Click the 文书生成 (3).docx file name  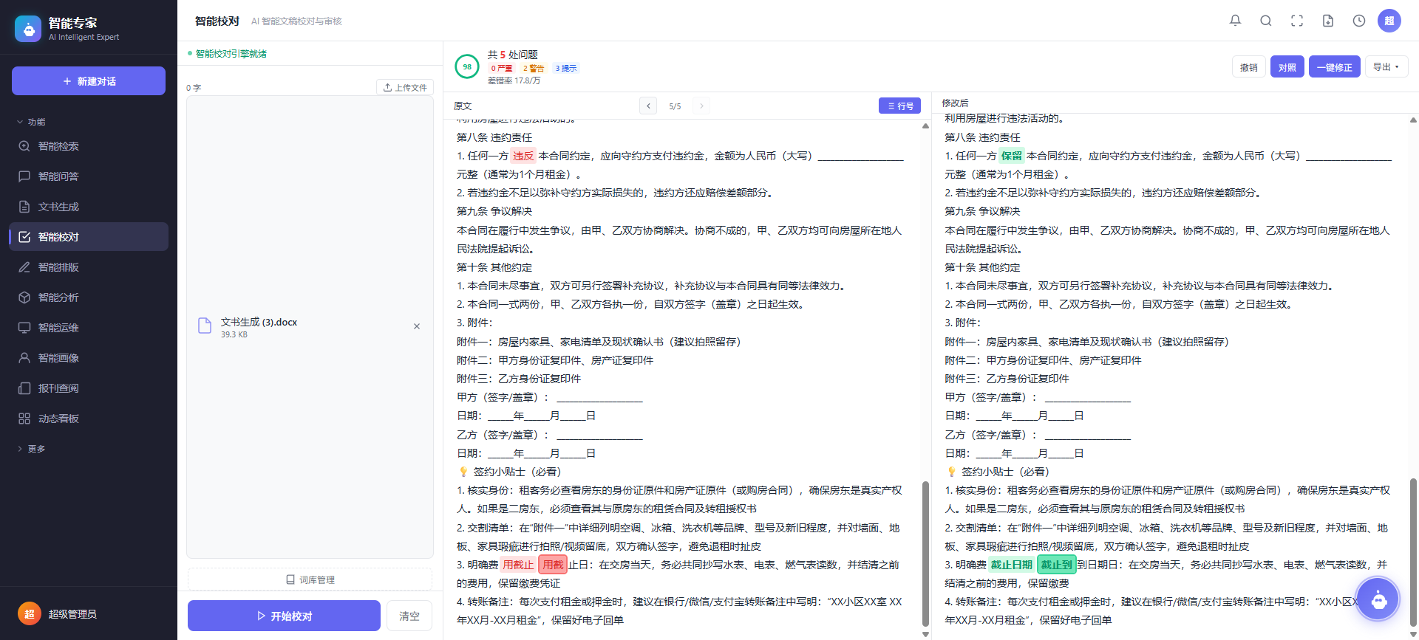(x=259, y=323)
